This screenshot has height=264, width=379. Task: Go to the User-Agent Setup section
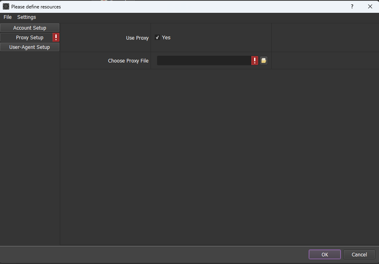point(30,47)
